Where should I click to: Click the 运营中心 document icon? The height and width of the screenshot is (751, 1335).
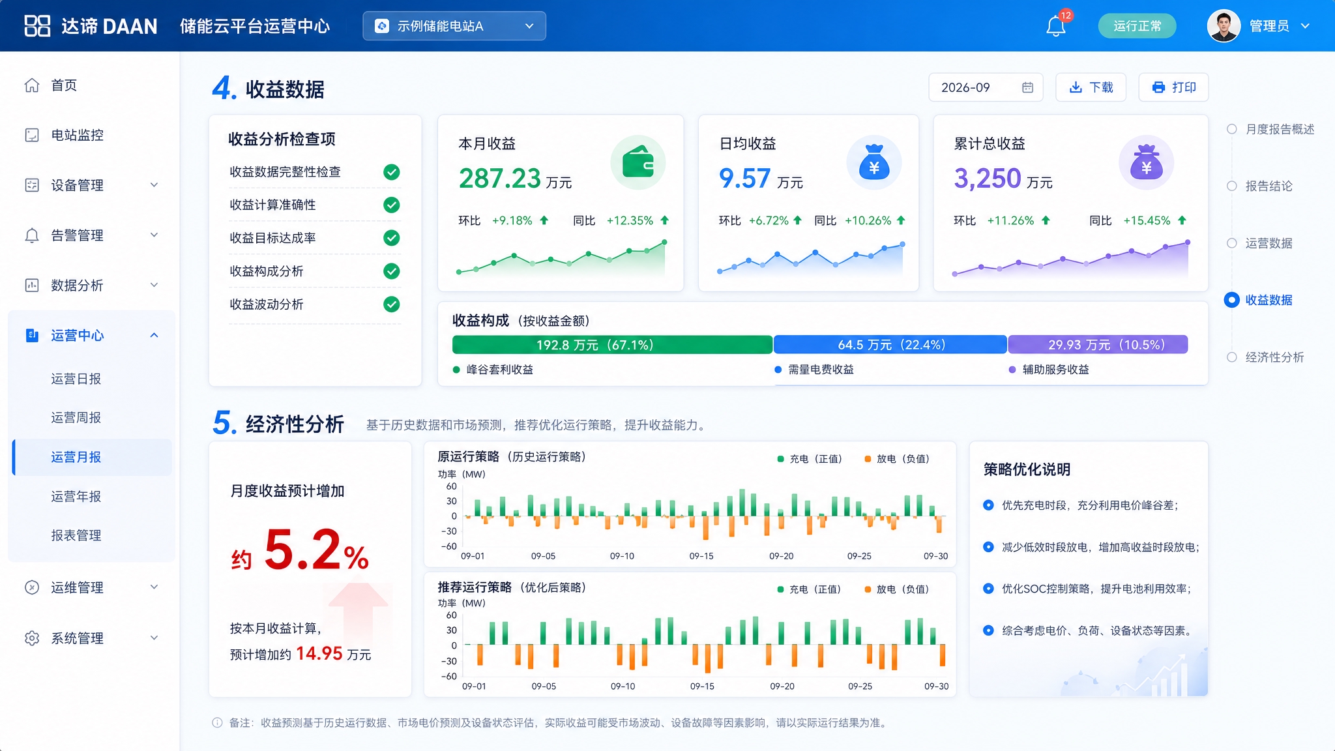tap(32, 335)
